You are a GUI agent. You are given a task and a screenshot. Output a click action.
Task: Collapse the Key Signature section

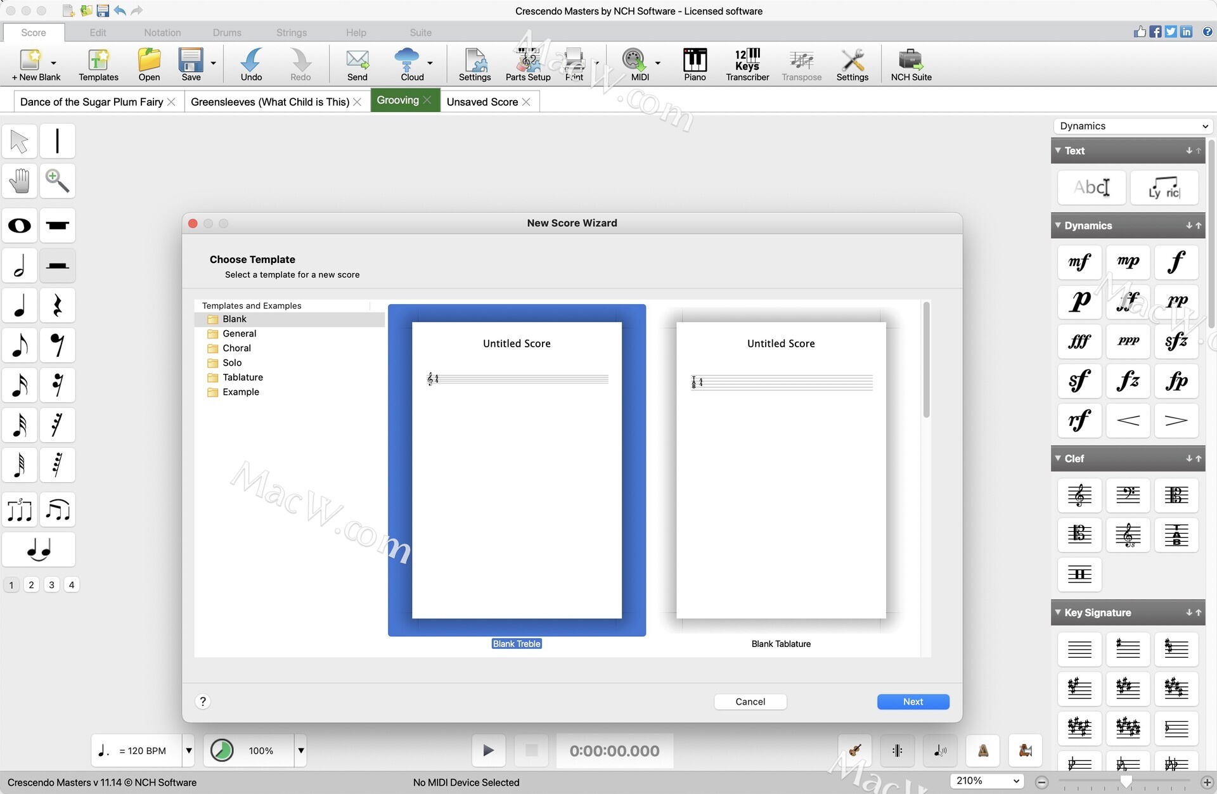pyautogui.click(x=1058, y=613)
